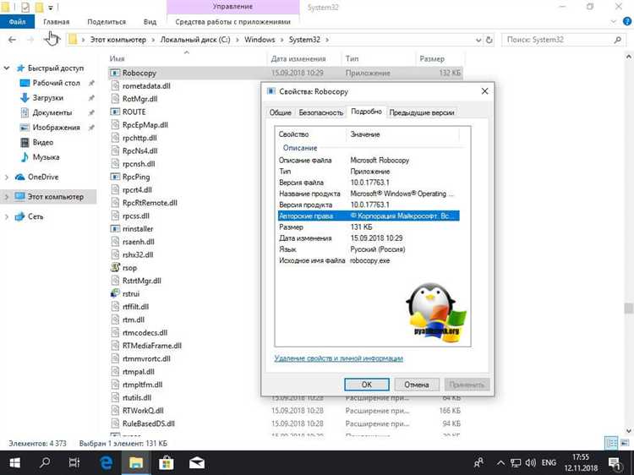Screen dimensions: 634x475
Task: Click the remove properties and personal info link
Action: coord(338,358)
